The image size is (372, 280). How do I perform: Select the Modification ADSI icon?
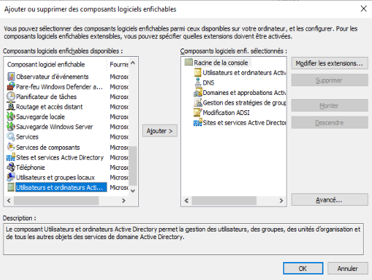198,112
